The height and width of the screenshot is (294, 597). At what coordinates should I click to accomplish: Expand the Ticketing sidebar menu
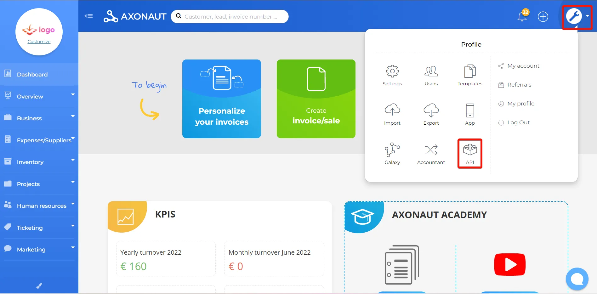(39, 228)
